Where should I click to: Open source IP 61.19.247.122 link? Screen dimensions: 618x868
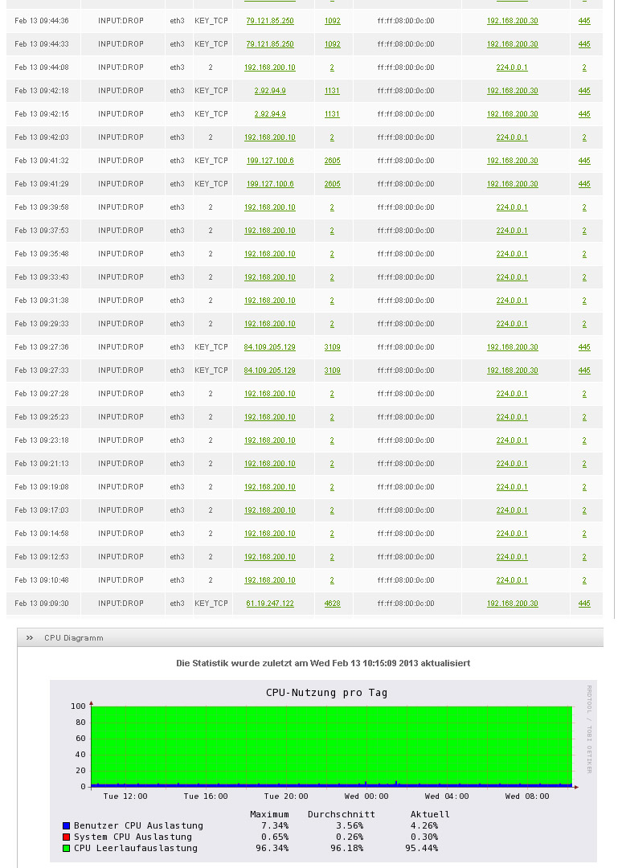tap(269, 604)
